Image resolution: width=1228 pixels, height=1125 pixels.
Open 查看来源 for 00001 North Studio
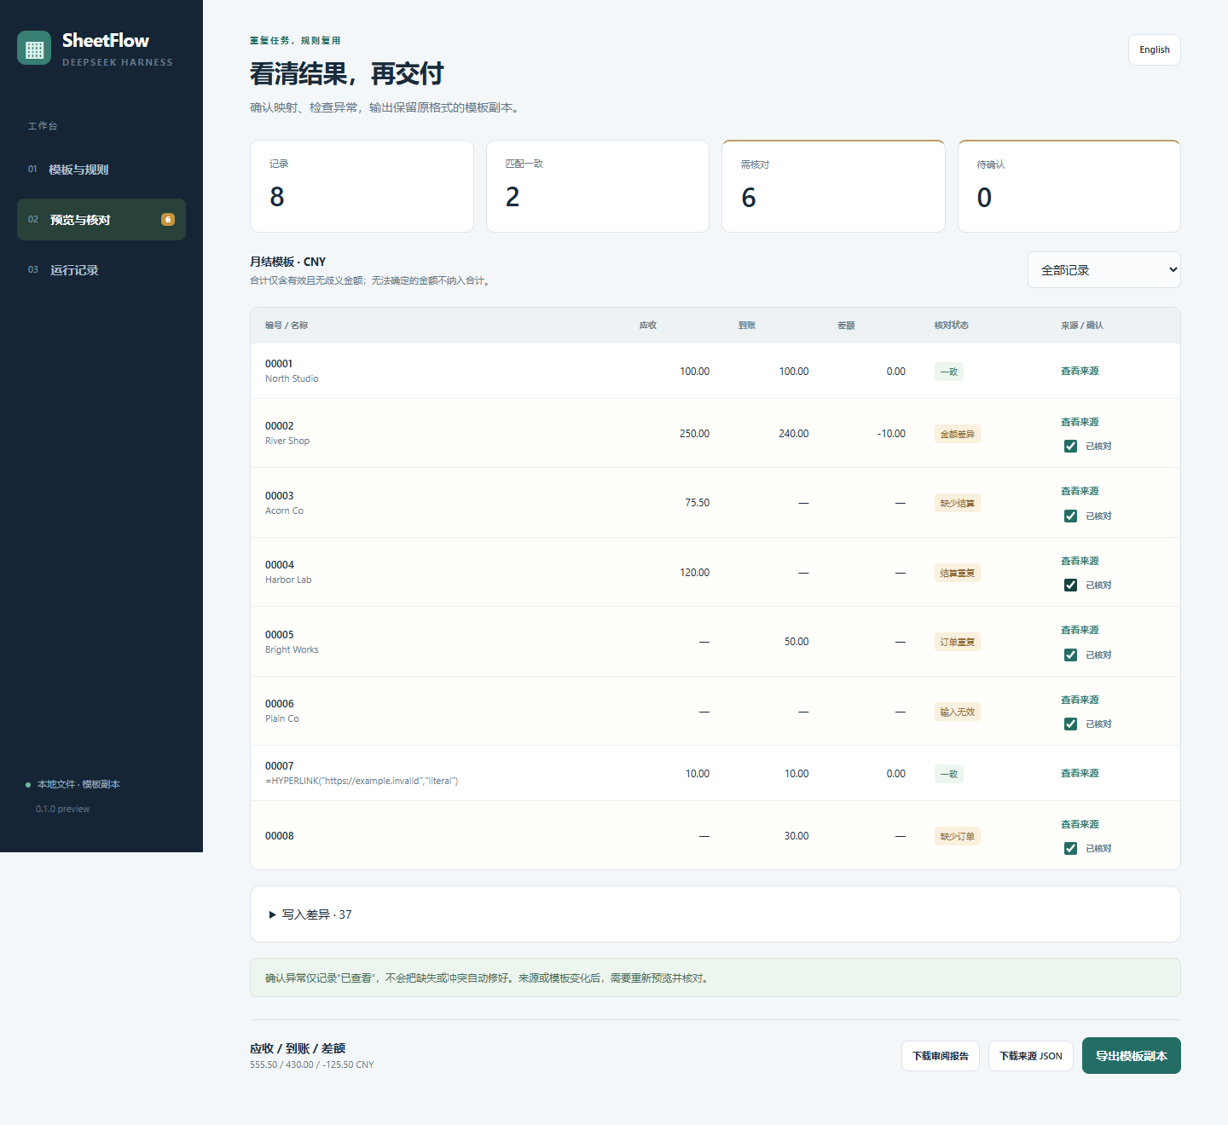pos(1080,371)
